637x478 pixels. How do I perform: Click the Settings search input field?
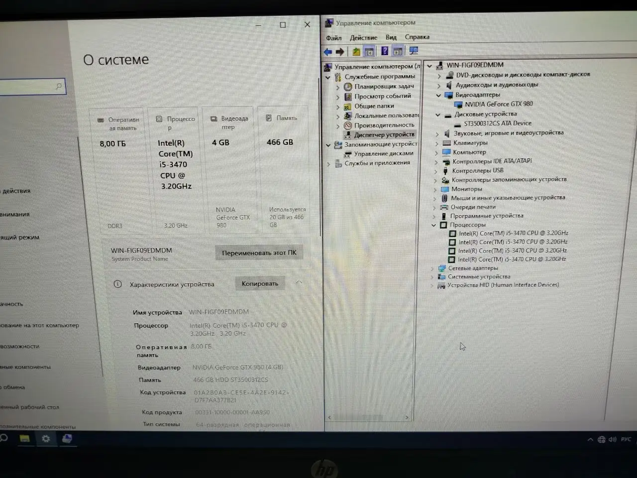tap(32, 87)
